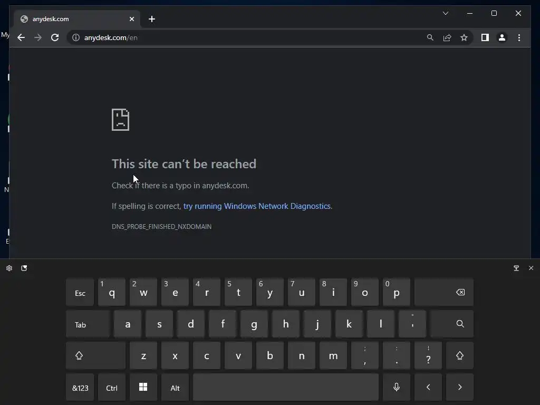Tap the backspace key
This screenshot has width=540, height=405.
tap(444, 292)
